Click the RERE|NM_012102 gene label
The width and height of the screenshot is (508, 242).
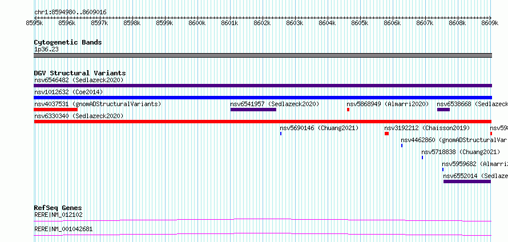click(x=58, y=215)
